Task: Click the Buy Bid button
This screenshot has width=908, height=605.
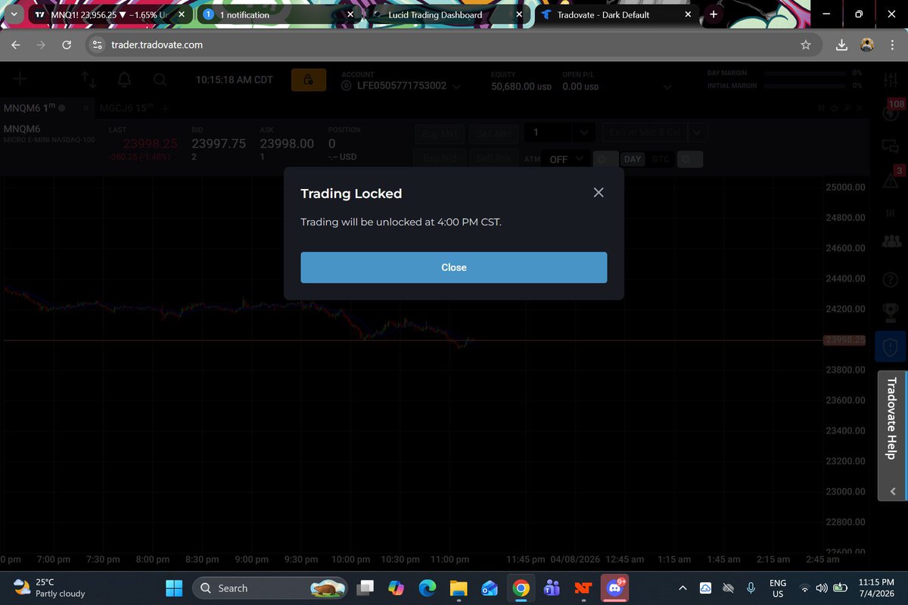Action: (440, 159)
